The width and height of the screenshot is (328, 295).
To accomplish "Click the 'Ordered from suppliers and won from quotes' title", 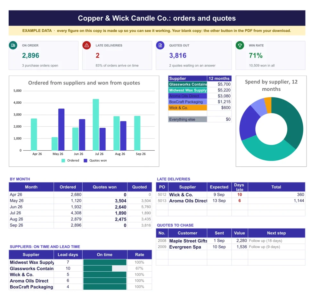I will coord(84,83).
